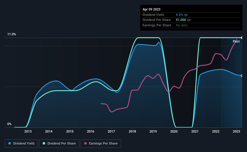Select the 2020 label on the x-axis

pos(174,131)
